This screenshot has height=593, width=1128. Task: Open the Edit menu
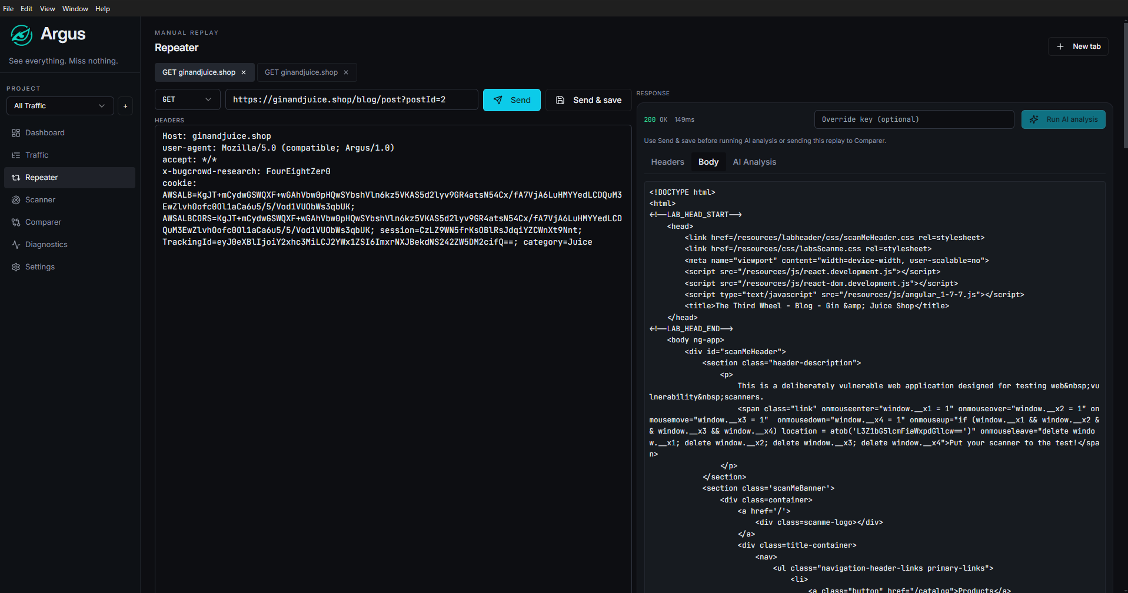[26, 9]
